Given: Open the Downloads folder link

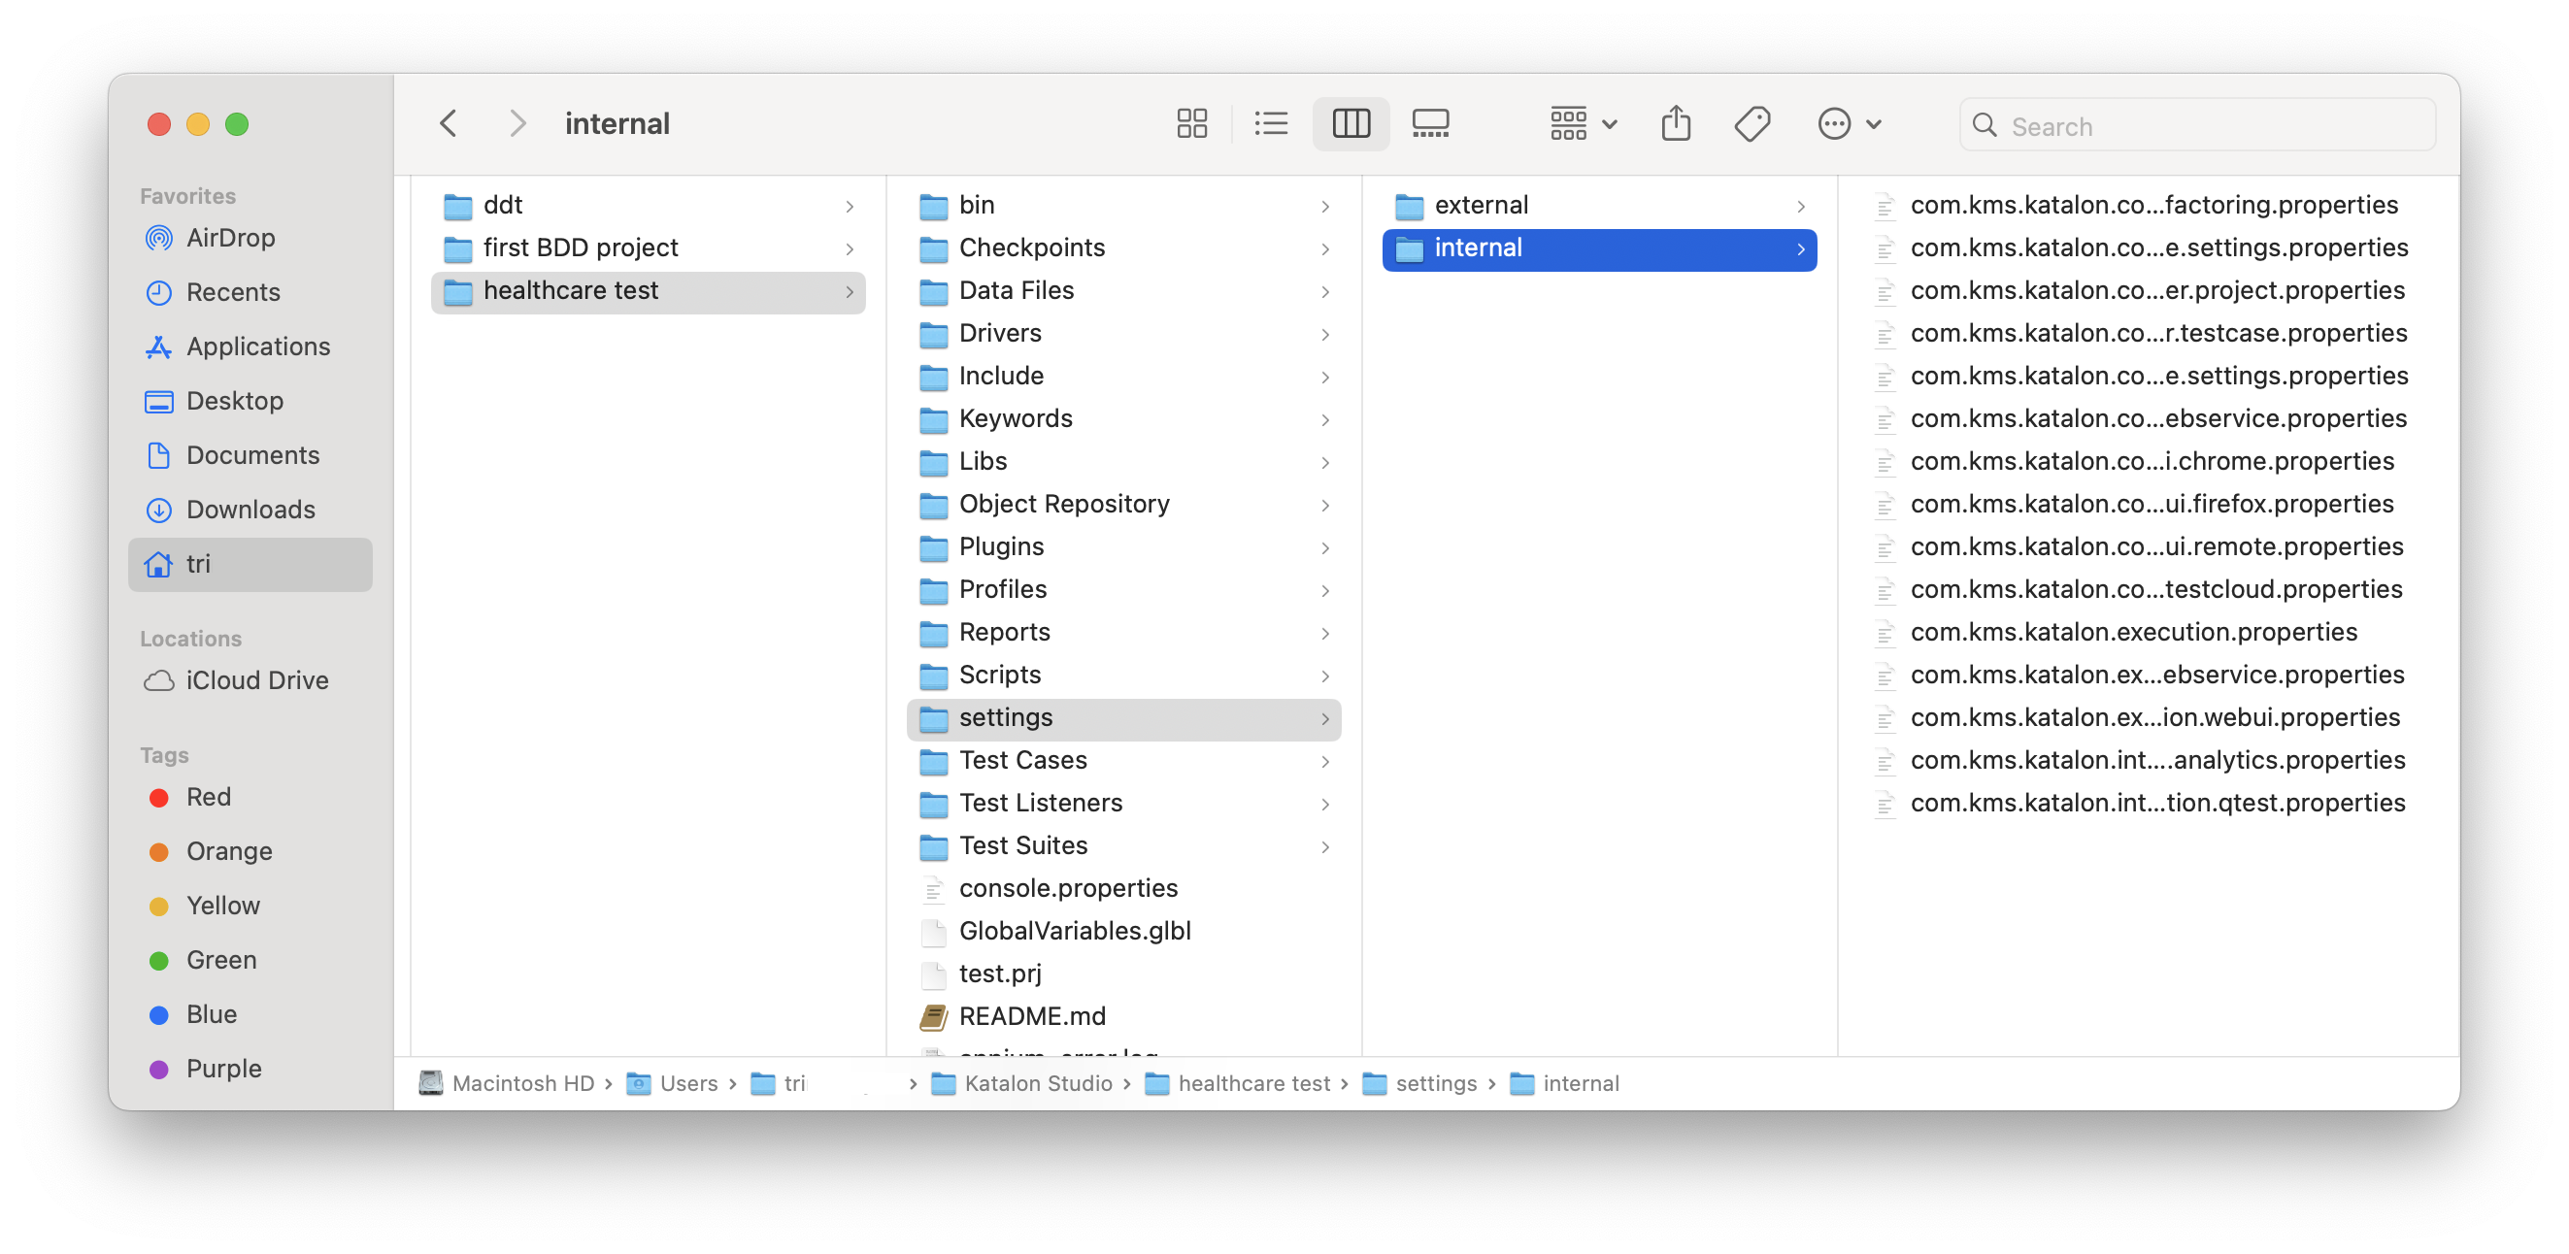Looking at the screenshot, I should click(250, 509).
